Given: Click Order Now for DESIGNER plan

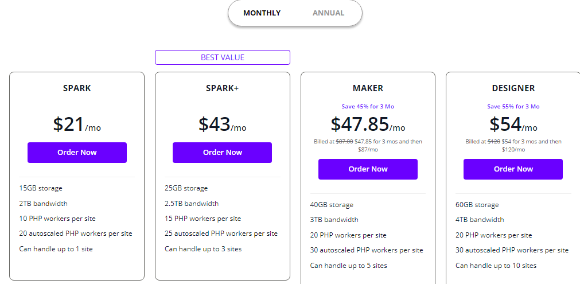Looking at the screenshot, I should tap(513, 169).
